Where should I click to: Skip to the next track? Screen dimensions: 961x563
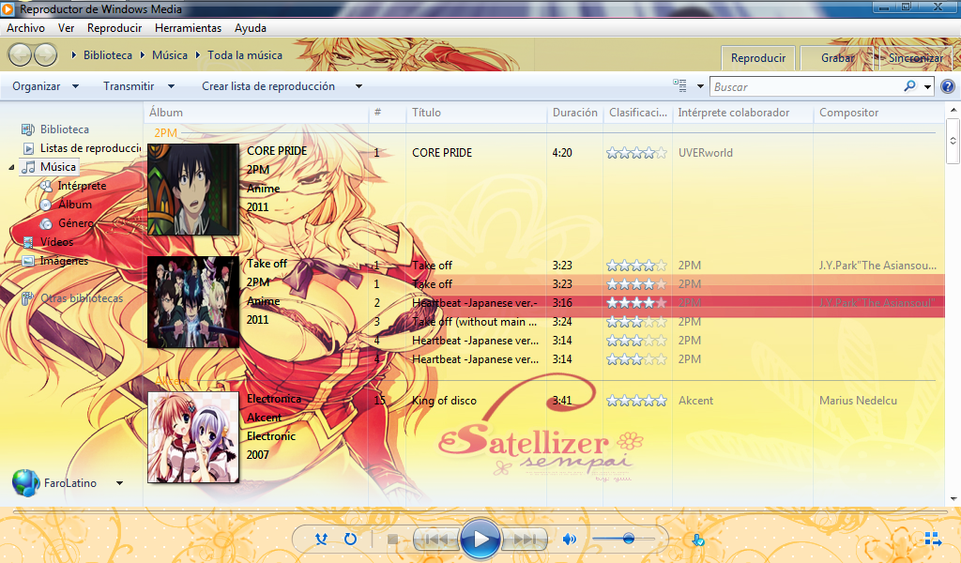tap(524, 540)
